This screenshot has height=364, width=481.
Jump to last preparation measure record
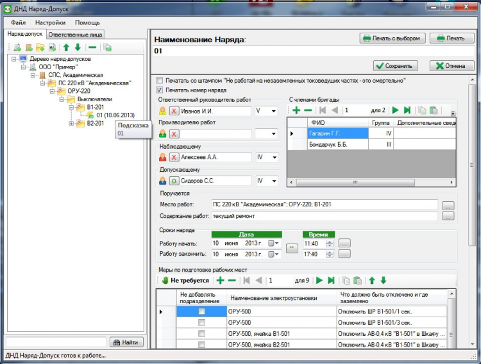(331, 280)
